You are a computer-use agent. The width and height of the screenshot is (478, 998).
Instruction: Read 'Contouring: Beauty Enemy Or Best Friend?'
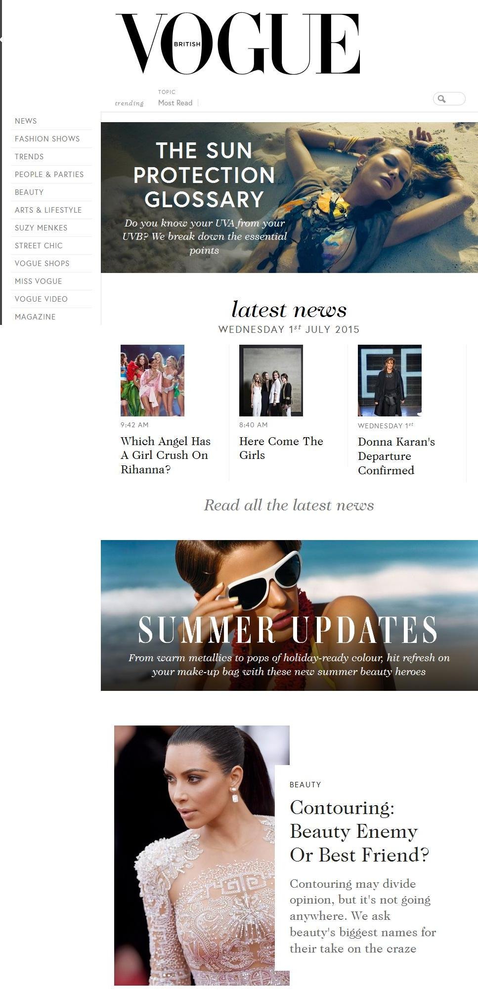(359, 831)
